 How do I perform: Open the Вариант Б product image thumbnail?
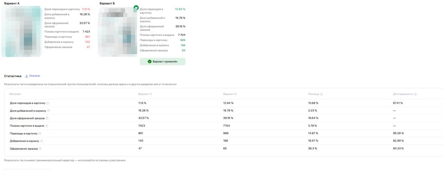point(117,32)
